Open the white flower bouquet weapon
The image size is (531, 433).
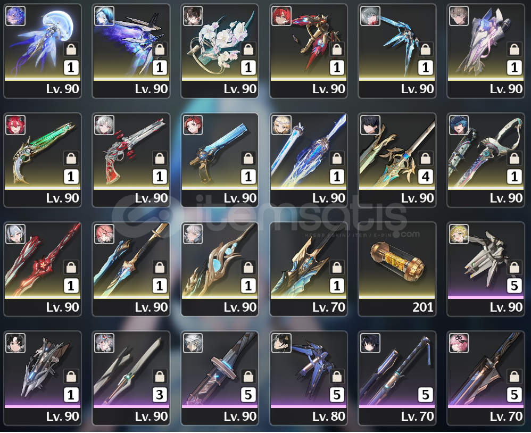220,51
